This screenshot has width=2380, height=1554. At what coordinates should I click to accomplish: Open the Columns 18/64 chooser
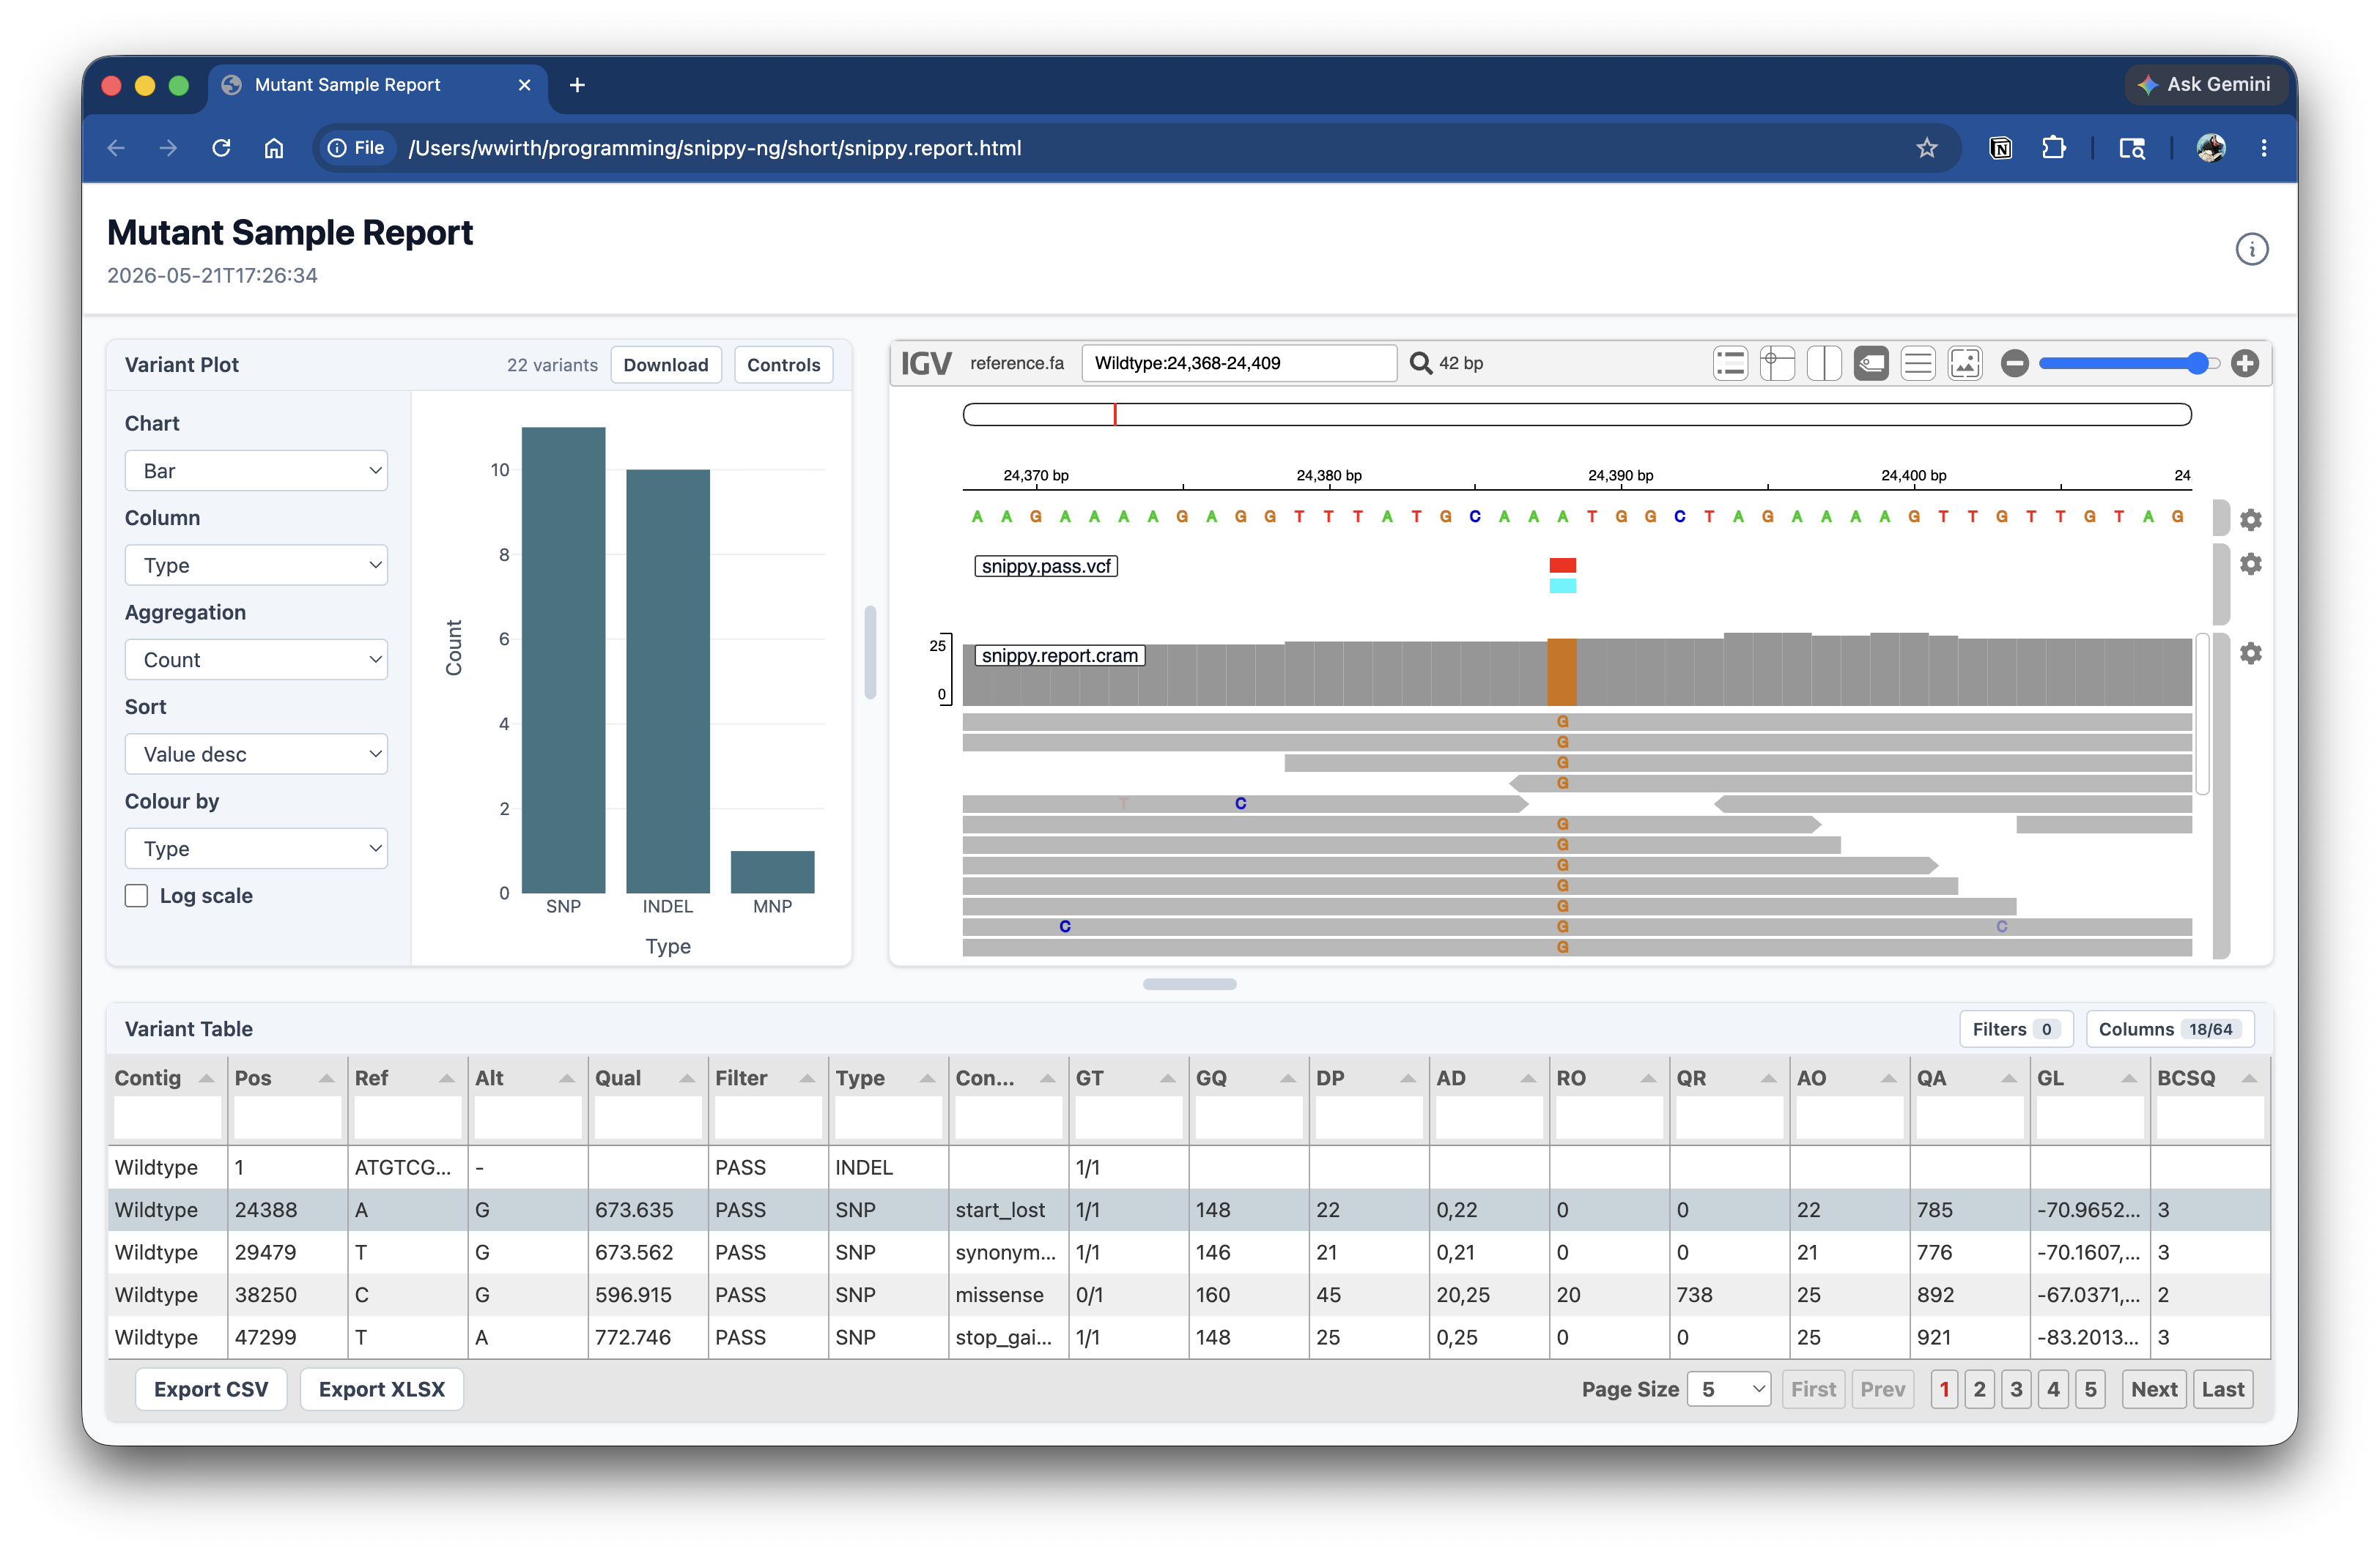pyautogui.click(x=2169, y=1030)
